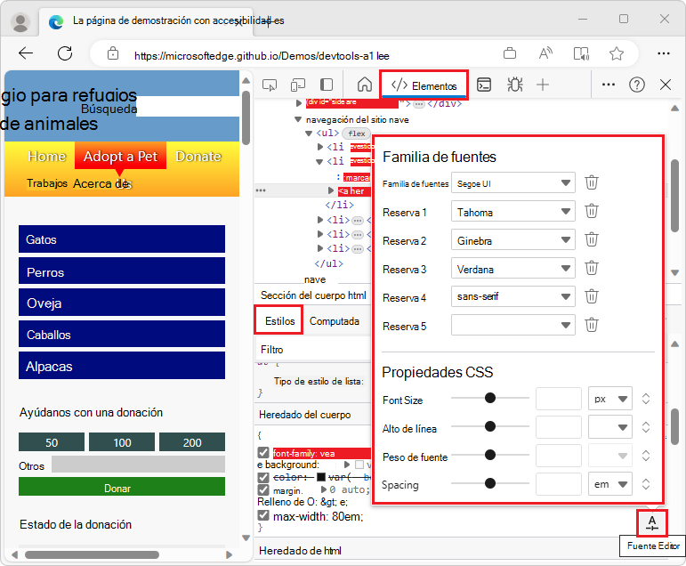Image resolution: width=686 pixels, height=566 pixels.
Task: Delete the Reserva 3 Verdana fallback
Action: [x=592, y=268]
